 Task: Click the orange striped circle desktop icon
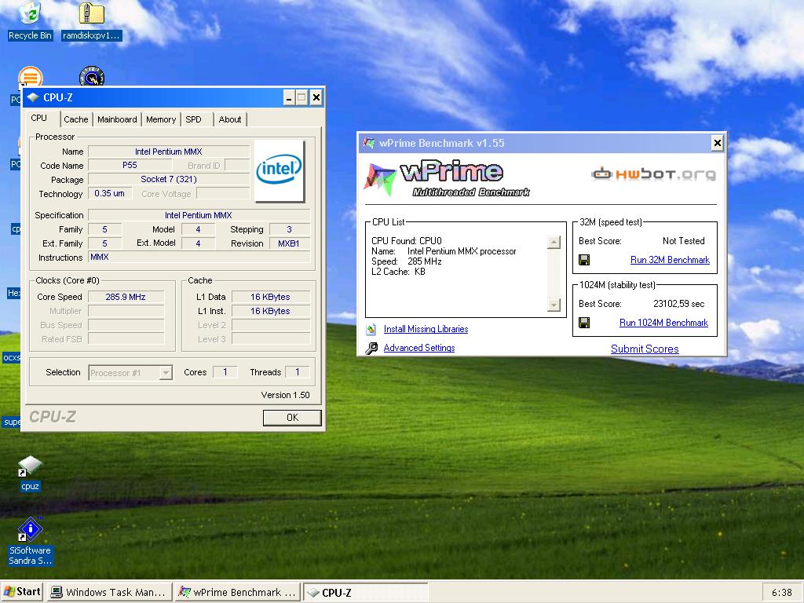tap(31, 76)
